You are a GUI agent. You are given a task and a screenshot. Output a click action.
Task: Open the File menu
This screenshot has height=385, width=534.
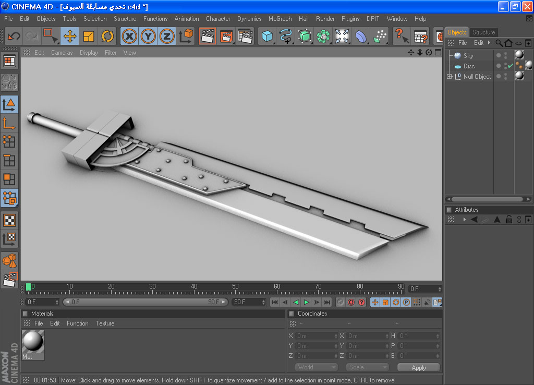click(8, 19)
